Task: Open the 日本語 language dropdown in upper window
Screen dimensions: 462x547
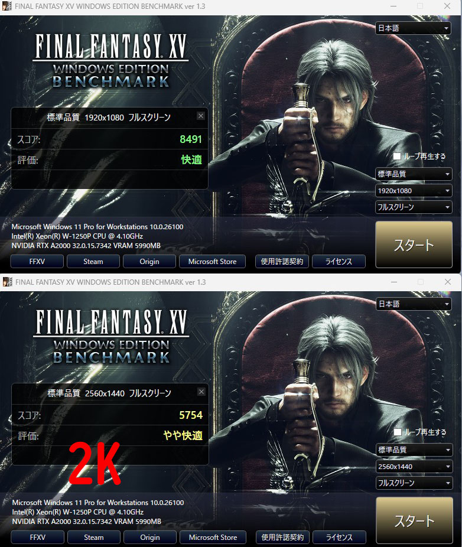Action: click(413, 28)
